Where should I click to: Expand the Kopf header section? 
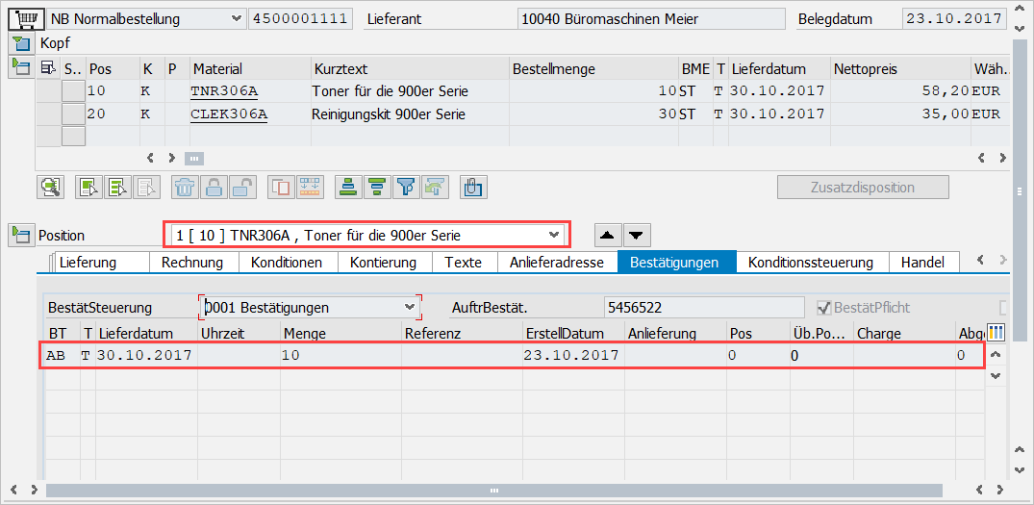(20, 43)
